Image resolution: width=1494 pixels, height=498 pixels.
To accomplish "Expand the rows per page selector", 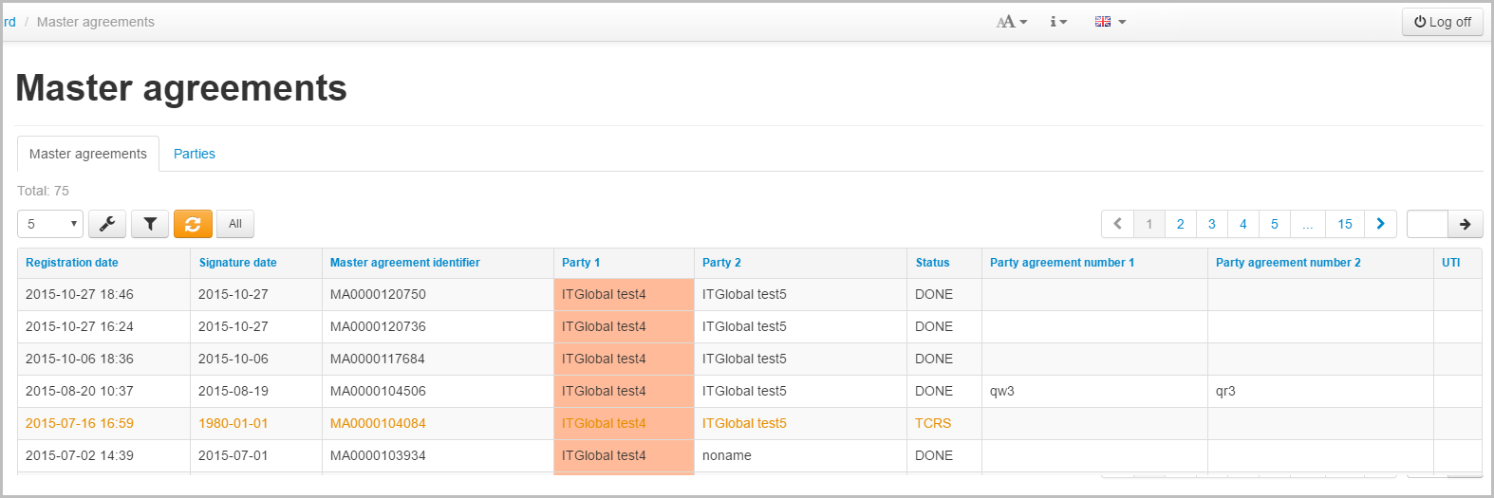I will coord(50,224).
